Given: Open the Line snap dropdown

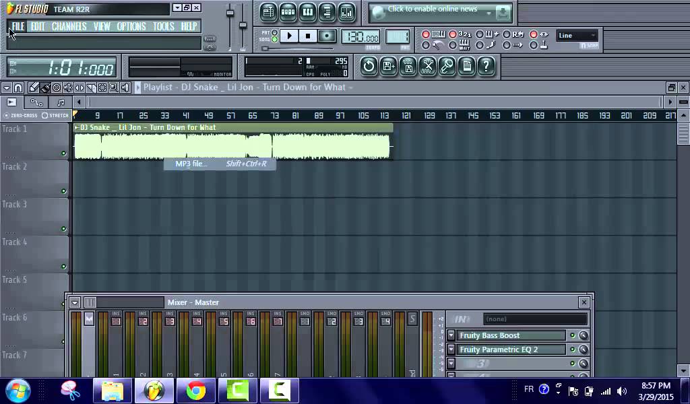Looking at the screenshot, I should (577, 36).
